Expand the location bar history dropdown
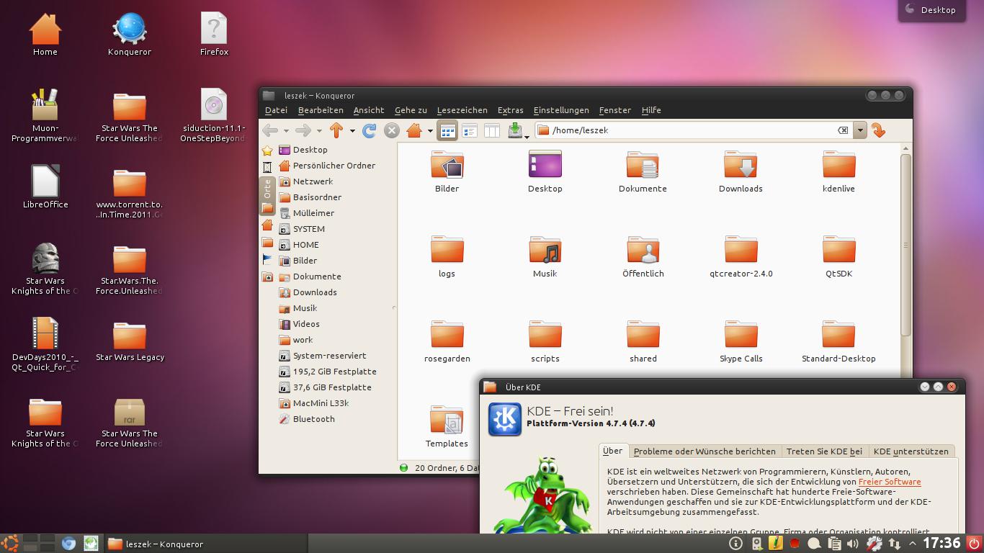Viewport: 984px width, 553px height. pyautogui.click(x=859, y=130)
